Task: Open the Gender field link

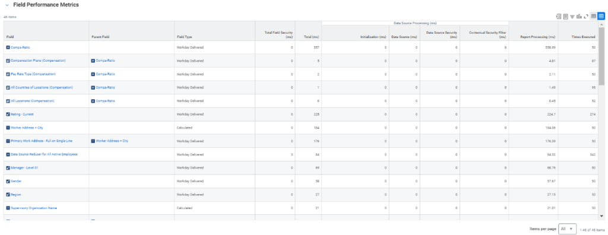Action: (16, 182)
